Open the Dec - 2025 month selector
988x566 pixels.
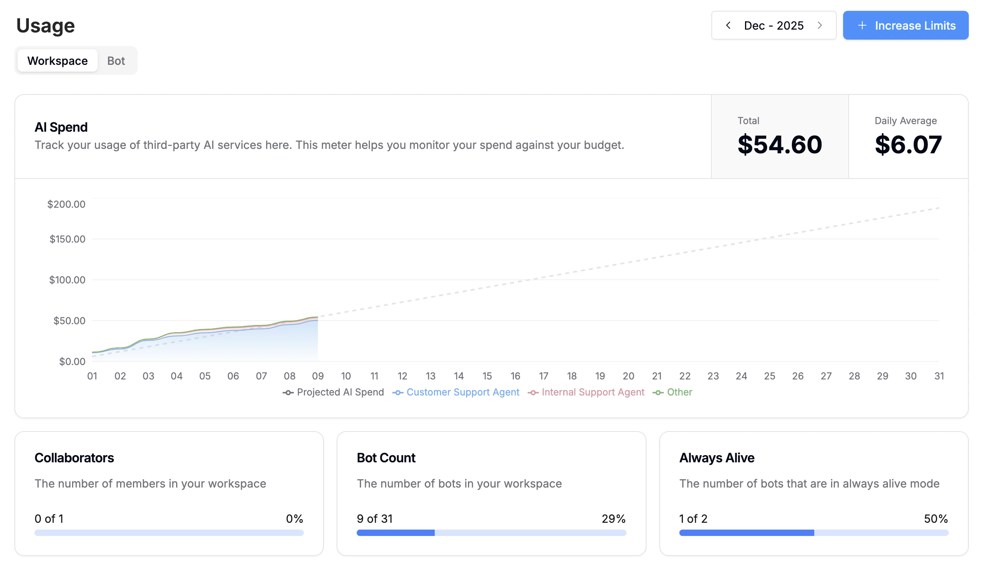[773, 26]
